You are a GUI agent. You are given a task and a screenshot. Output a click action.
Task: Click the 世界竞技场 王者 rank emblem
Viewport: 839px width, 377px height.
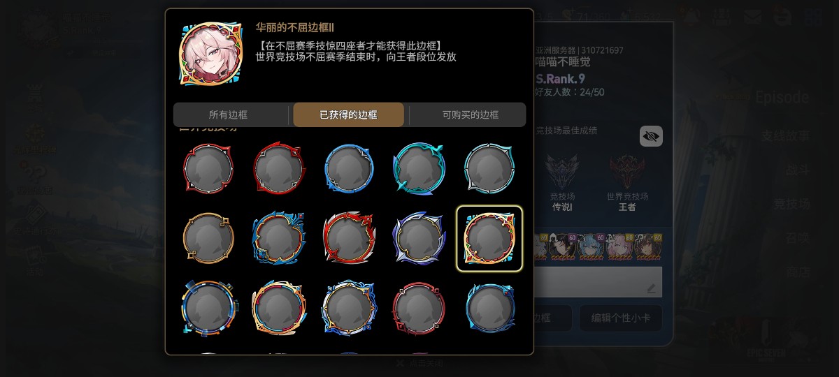pos(627,172)
